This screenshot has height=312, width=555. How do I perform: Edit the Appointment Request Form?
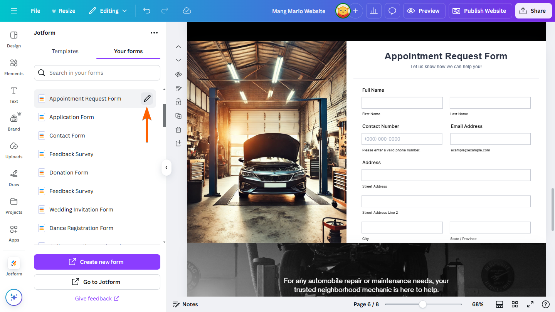tap(147, 99)
